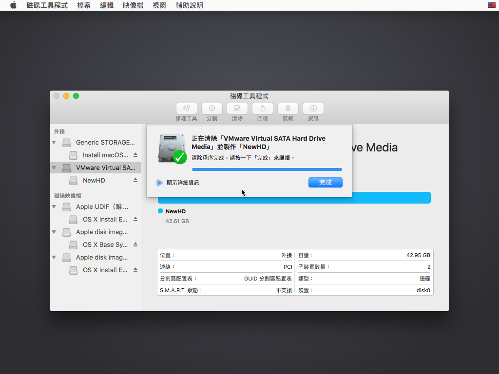Click the 完成 button
Screen dimensions: 499x374
pyautogui.click(x=325, y=182)
